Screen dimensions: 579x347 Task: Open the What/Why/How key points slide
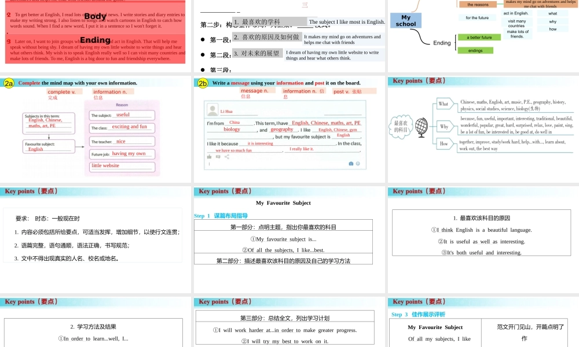pyautogui.click(x=483, y=129)
